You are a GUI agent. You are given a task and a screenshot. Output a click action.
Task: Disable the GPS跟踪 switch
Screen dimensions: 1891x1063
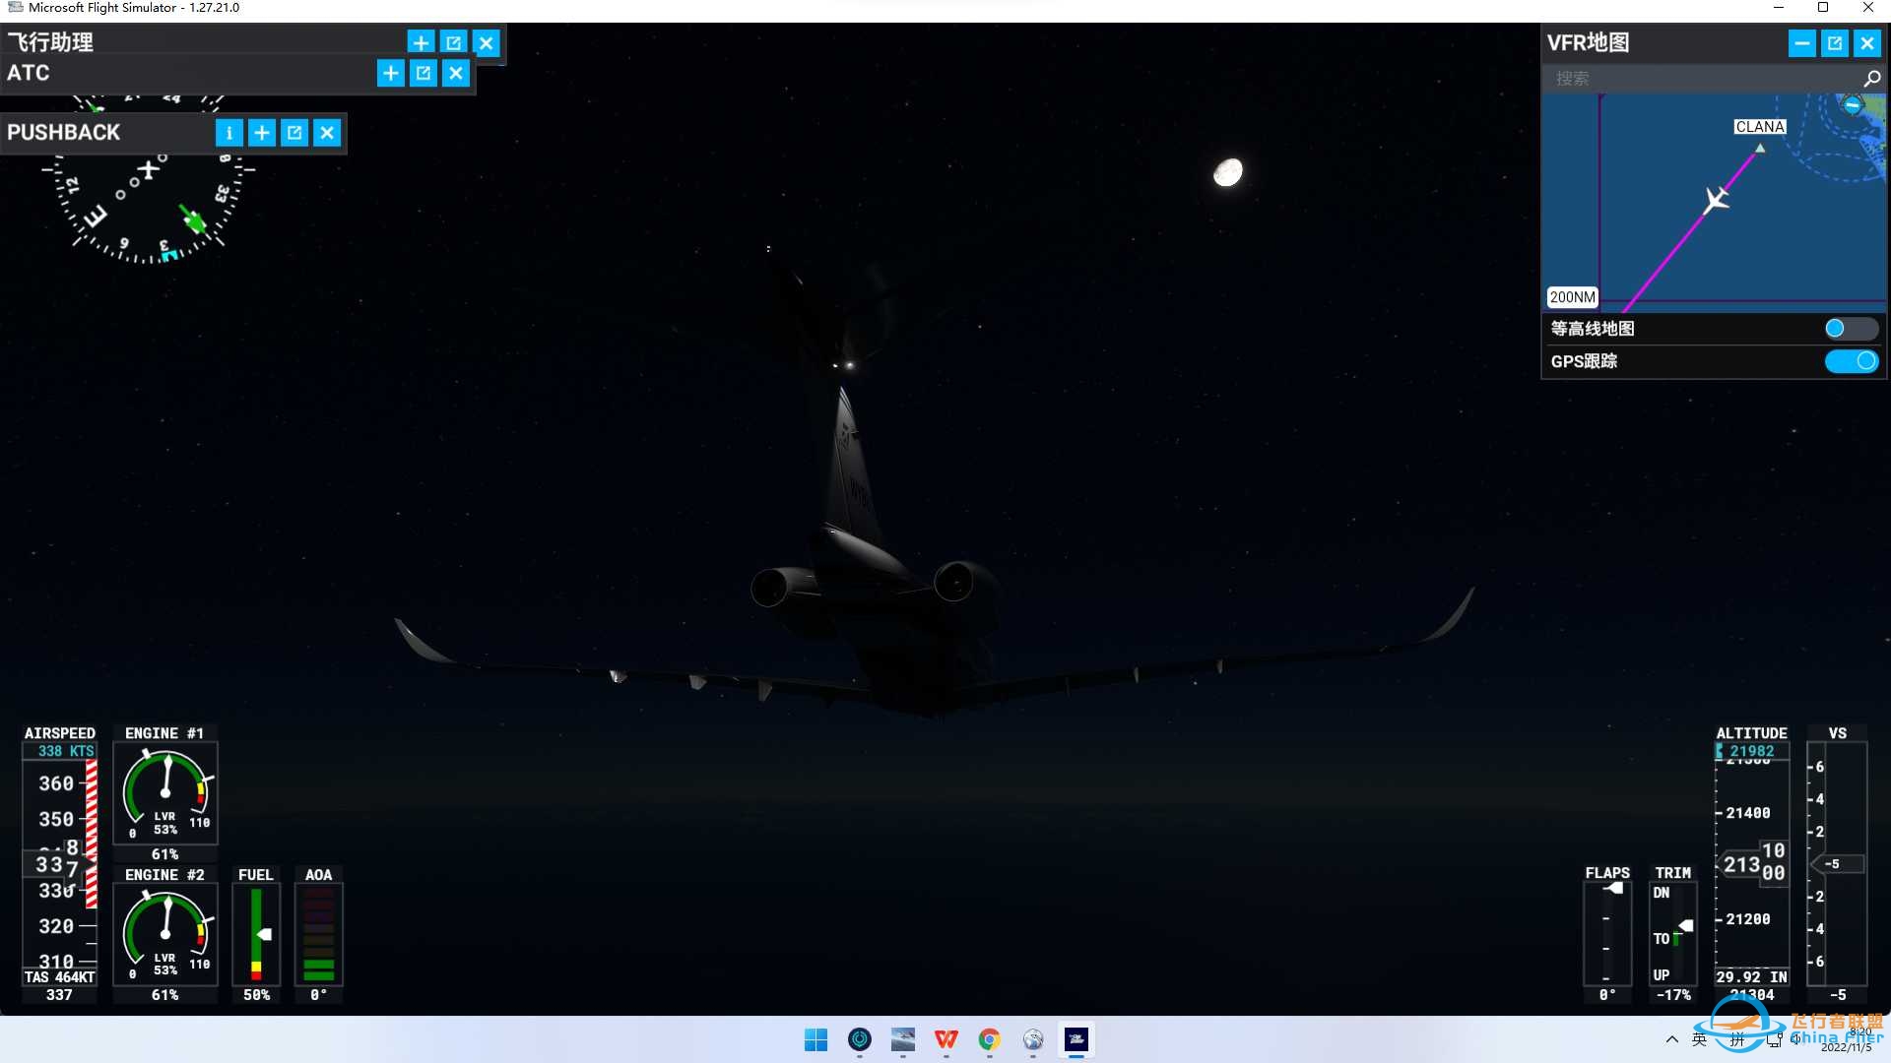coord(1851,361)
